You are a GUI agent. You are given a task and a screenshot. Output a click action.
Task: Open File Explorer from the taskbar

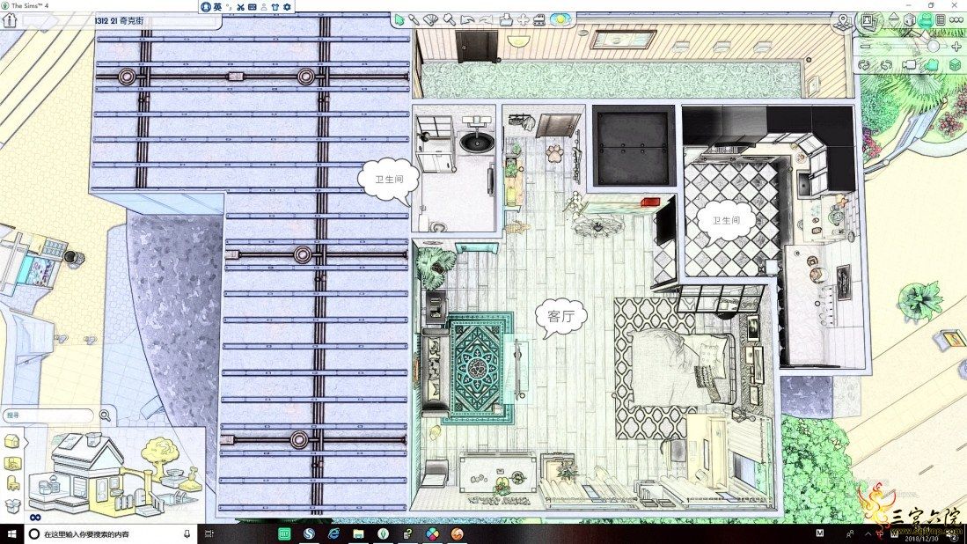pyautogui.click(x=358, y=534)
